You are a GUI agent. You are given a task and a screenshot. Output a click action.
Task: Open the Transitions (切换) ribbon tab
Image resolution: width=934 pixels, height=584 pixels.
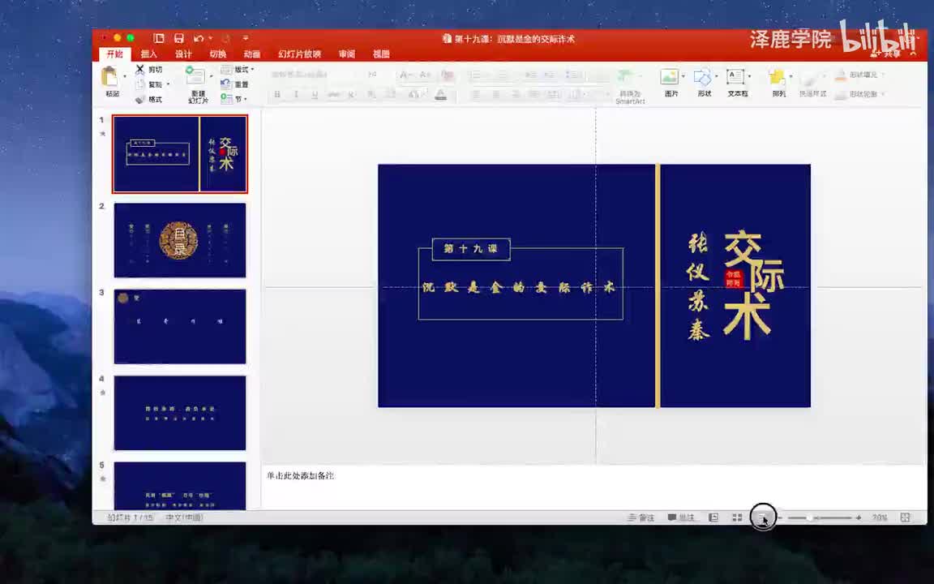pos(218,54)
